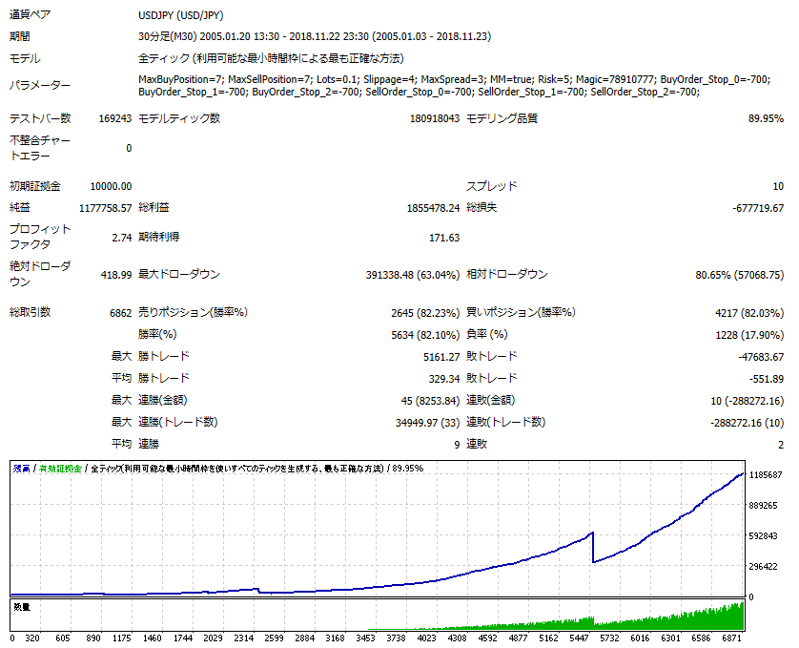
Task: Click the average profit trade 329.34
Action: 444,379
